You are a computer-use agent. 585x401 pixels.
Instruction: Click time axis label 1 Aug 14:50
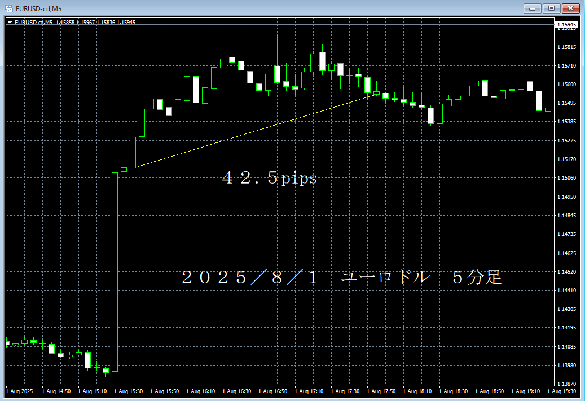[x=56, y=391]
